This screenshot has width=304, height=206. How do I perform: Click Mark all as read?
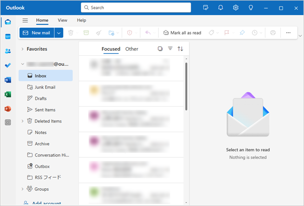182,33
